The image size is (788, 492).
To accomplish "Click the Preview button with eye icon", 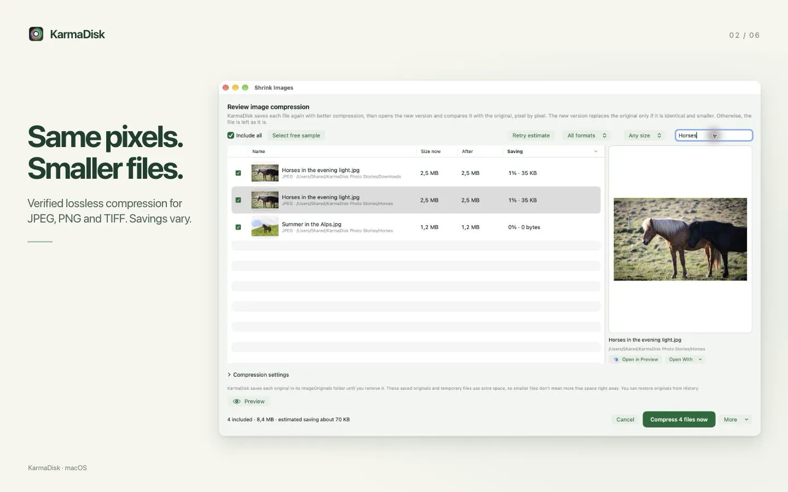I will point(249,401).
